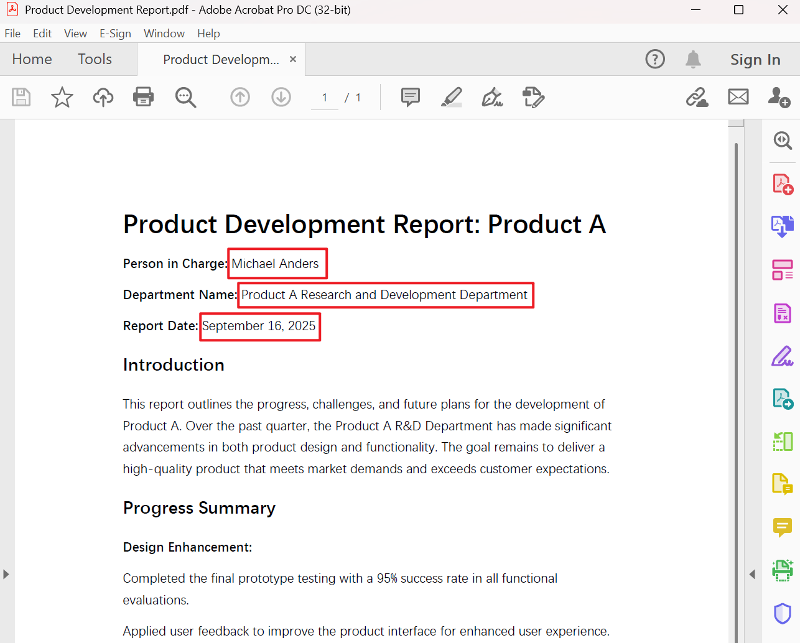Image resolution: width=800 pixels, height=643 pixels.
Task: Send file by email envelope icon
Action: click(x=738, y=97)
